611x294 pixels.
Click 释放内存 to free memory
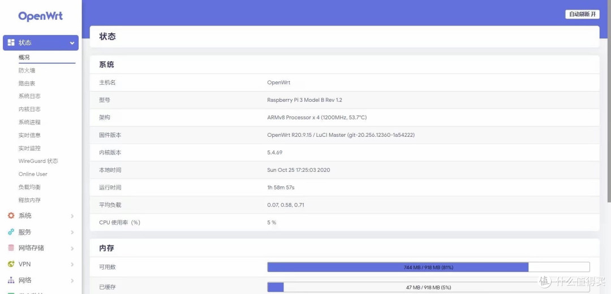[29, 200]
